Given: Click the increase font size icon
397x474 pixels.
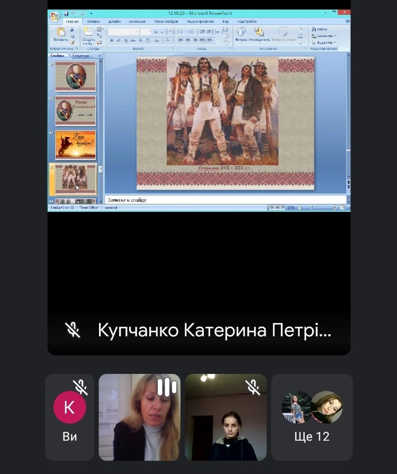Looking at the screenshot, I should tap(156, 32).
